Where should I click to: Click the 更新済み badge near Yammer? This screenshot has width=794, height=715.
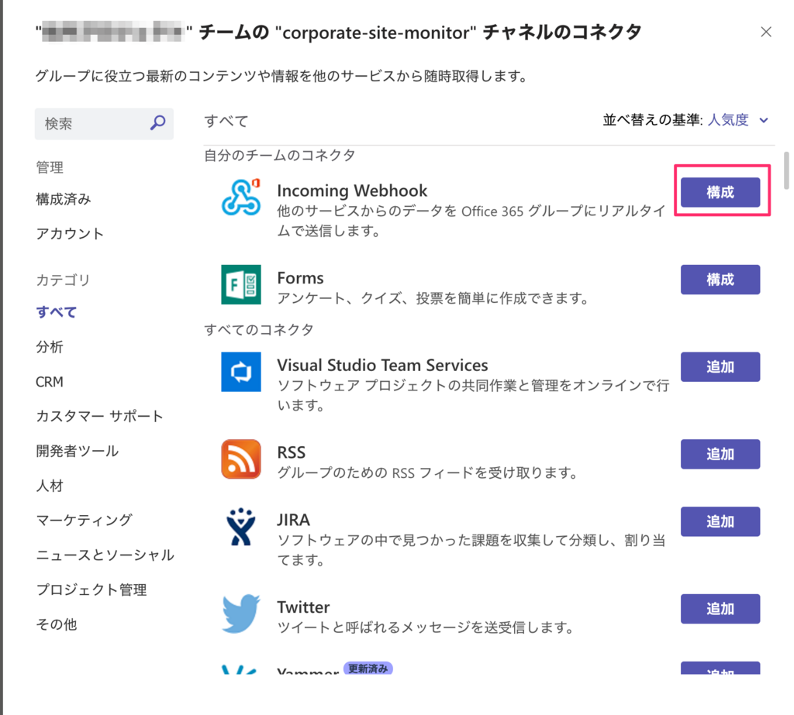(368, 669)
